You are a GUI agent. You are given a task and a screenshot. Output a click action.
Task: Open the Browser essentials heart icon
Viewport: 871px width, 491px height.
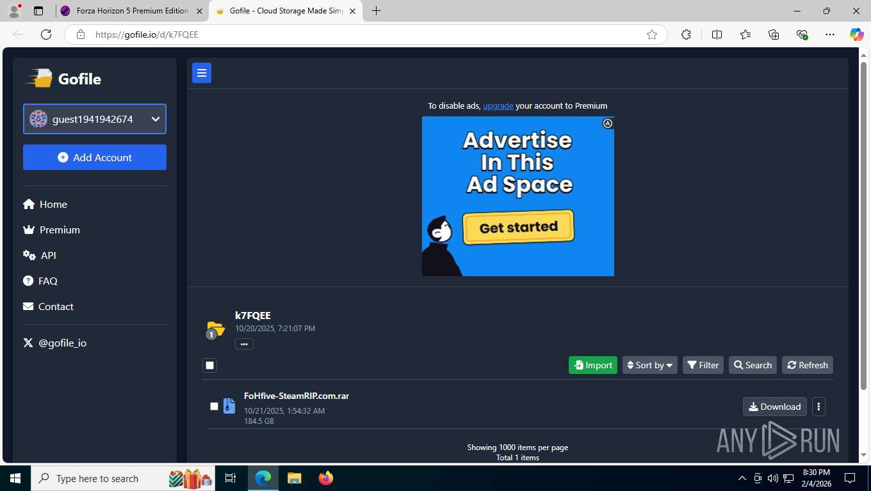(x=802, y=35)
